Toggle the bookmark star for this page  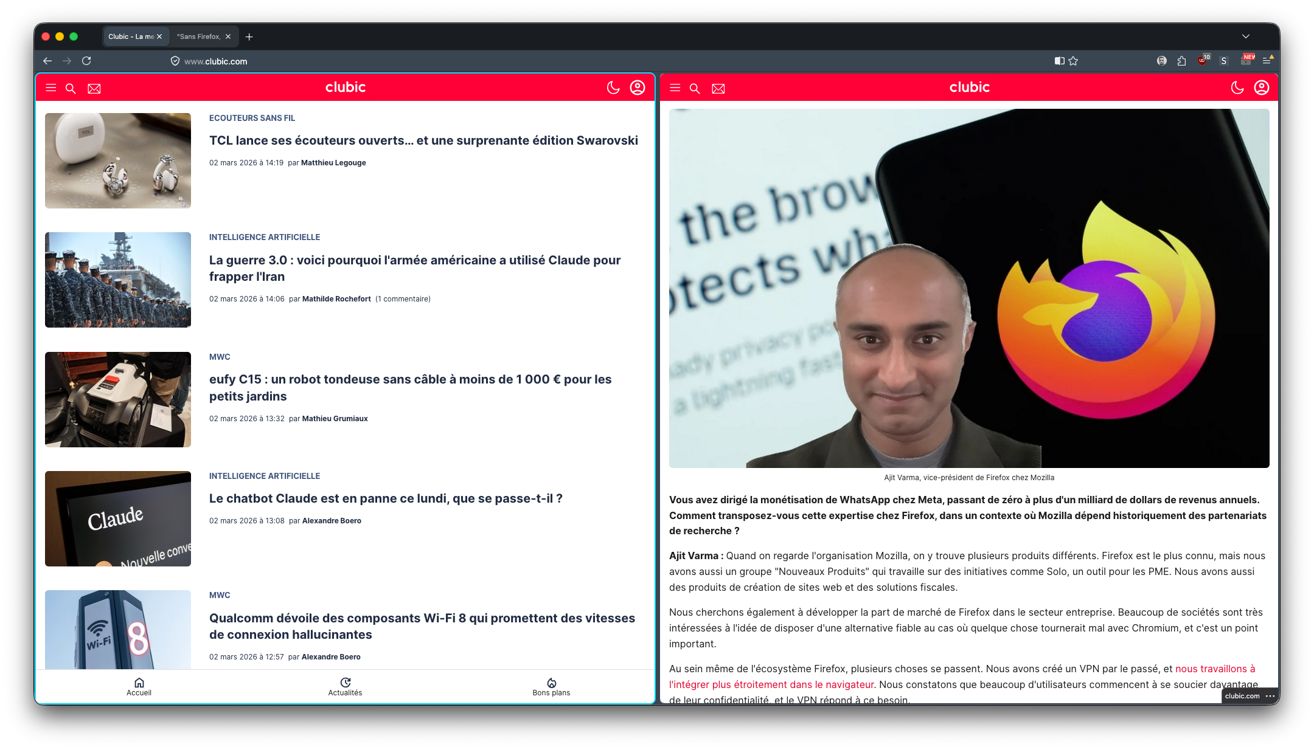[1072, 61]
